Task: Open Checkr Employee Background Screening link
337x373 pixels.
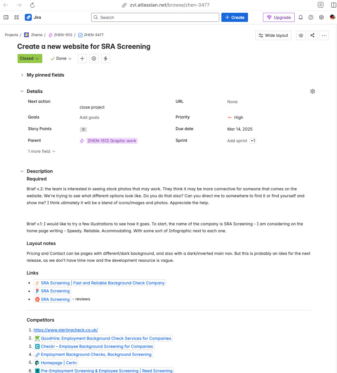Action: point(94,347)
